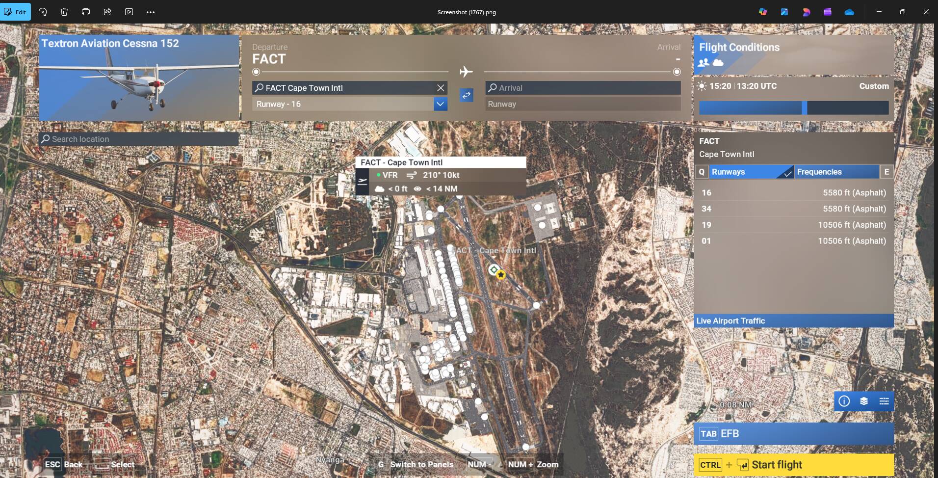The height and width of the screenshot is (478, 938).
Task: Open the map info icon
Action: 844,401
